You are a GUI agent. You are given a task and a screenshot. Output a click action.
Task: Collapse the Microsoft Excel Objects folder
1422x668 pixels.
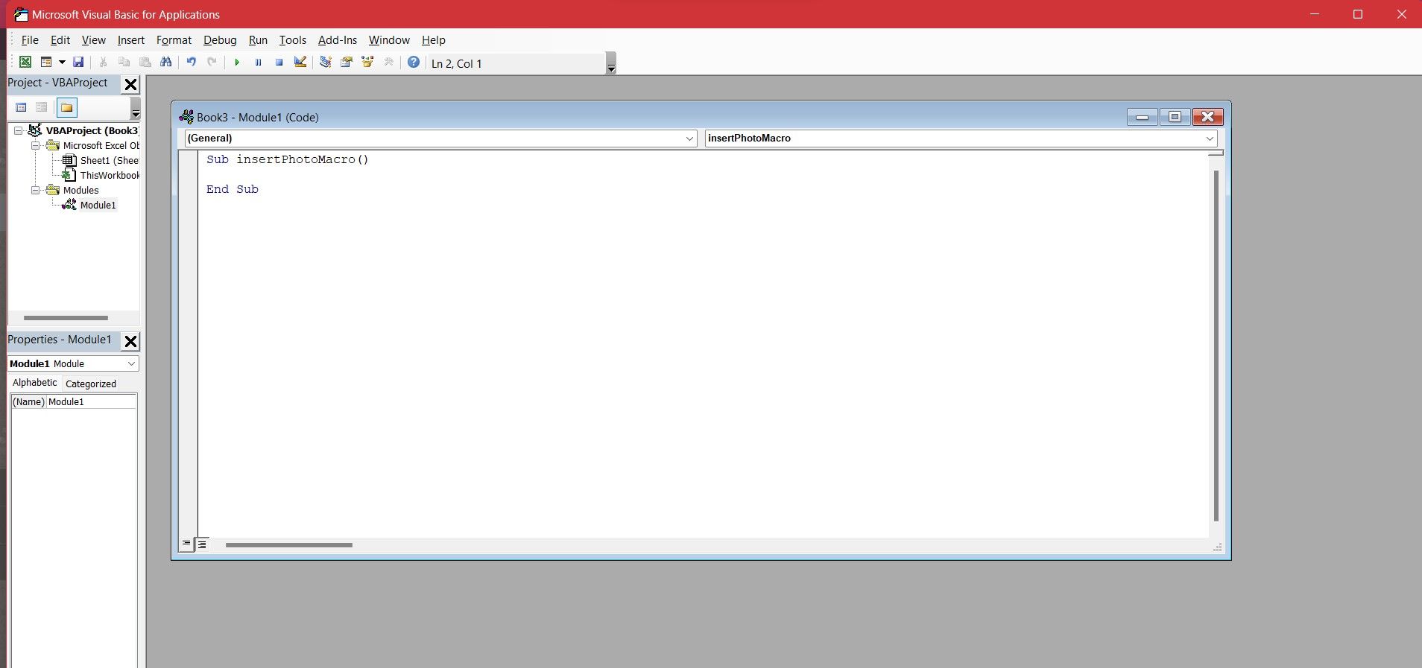35,145
